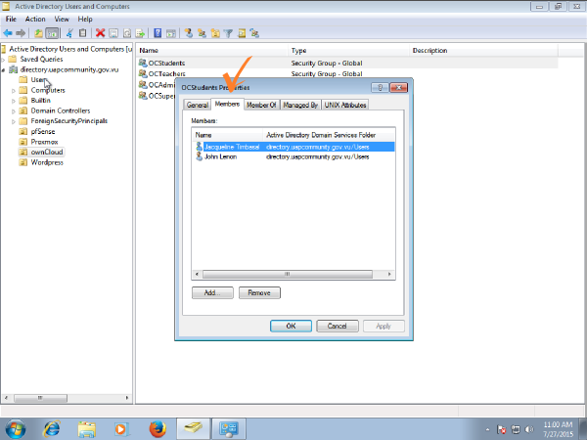
Task: Switch to the General tab
Action: 198,105
